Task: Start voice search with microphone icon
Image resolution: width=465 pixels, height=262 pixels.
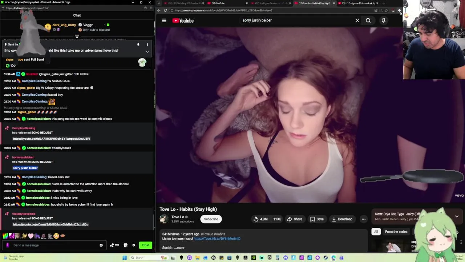Action: 383,20
